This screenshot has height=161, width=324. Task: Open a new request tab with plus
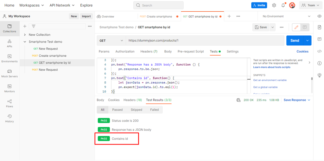(x=229, y=16)
